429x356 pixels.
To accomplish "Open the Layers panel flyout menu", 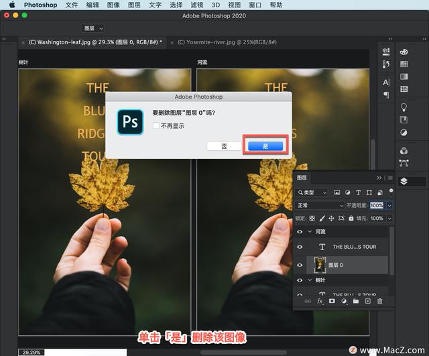I will point(390,178).
